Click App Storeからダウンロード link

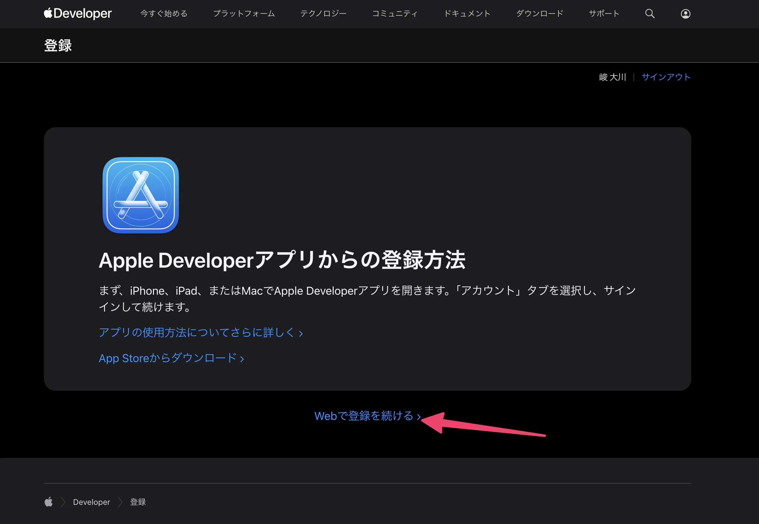pyautogui.click(x=171, y=358)
